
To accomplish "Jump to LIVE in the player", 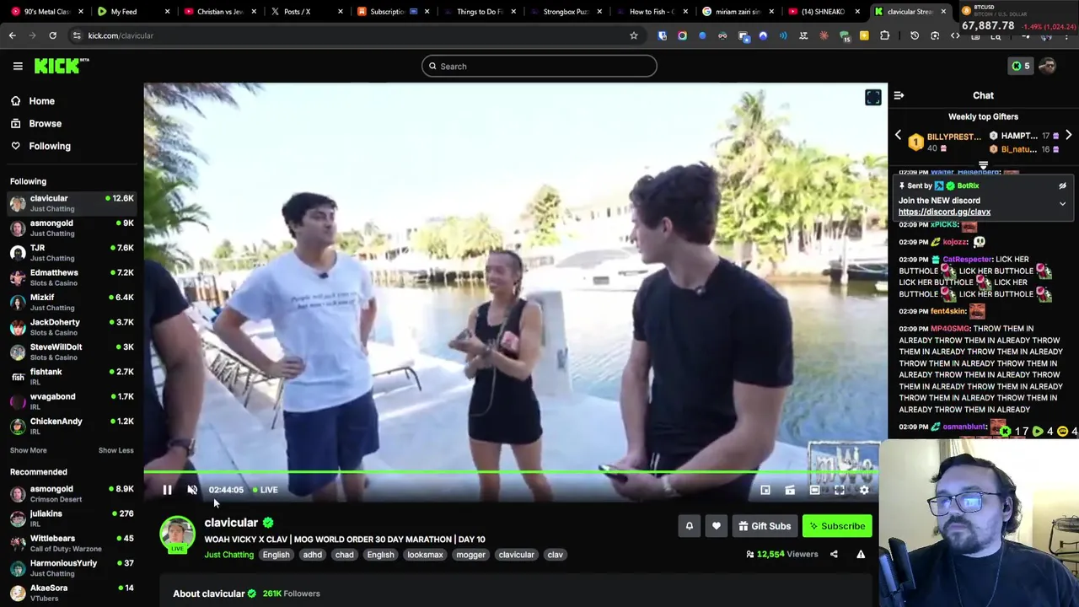I will [x=265, y=490].
